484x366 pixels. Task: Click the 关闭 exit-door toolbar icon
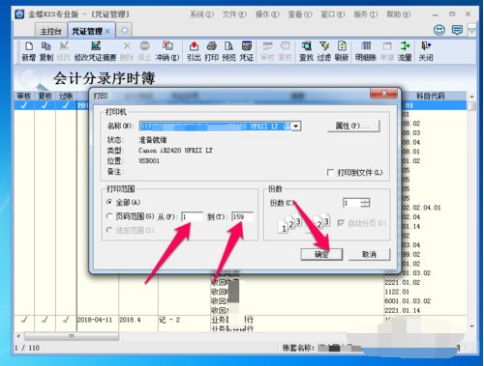click(426, 51)
